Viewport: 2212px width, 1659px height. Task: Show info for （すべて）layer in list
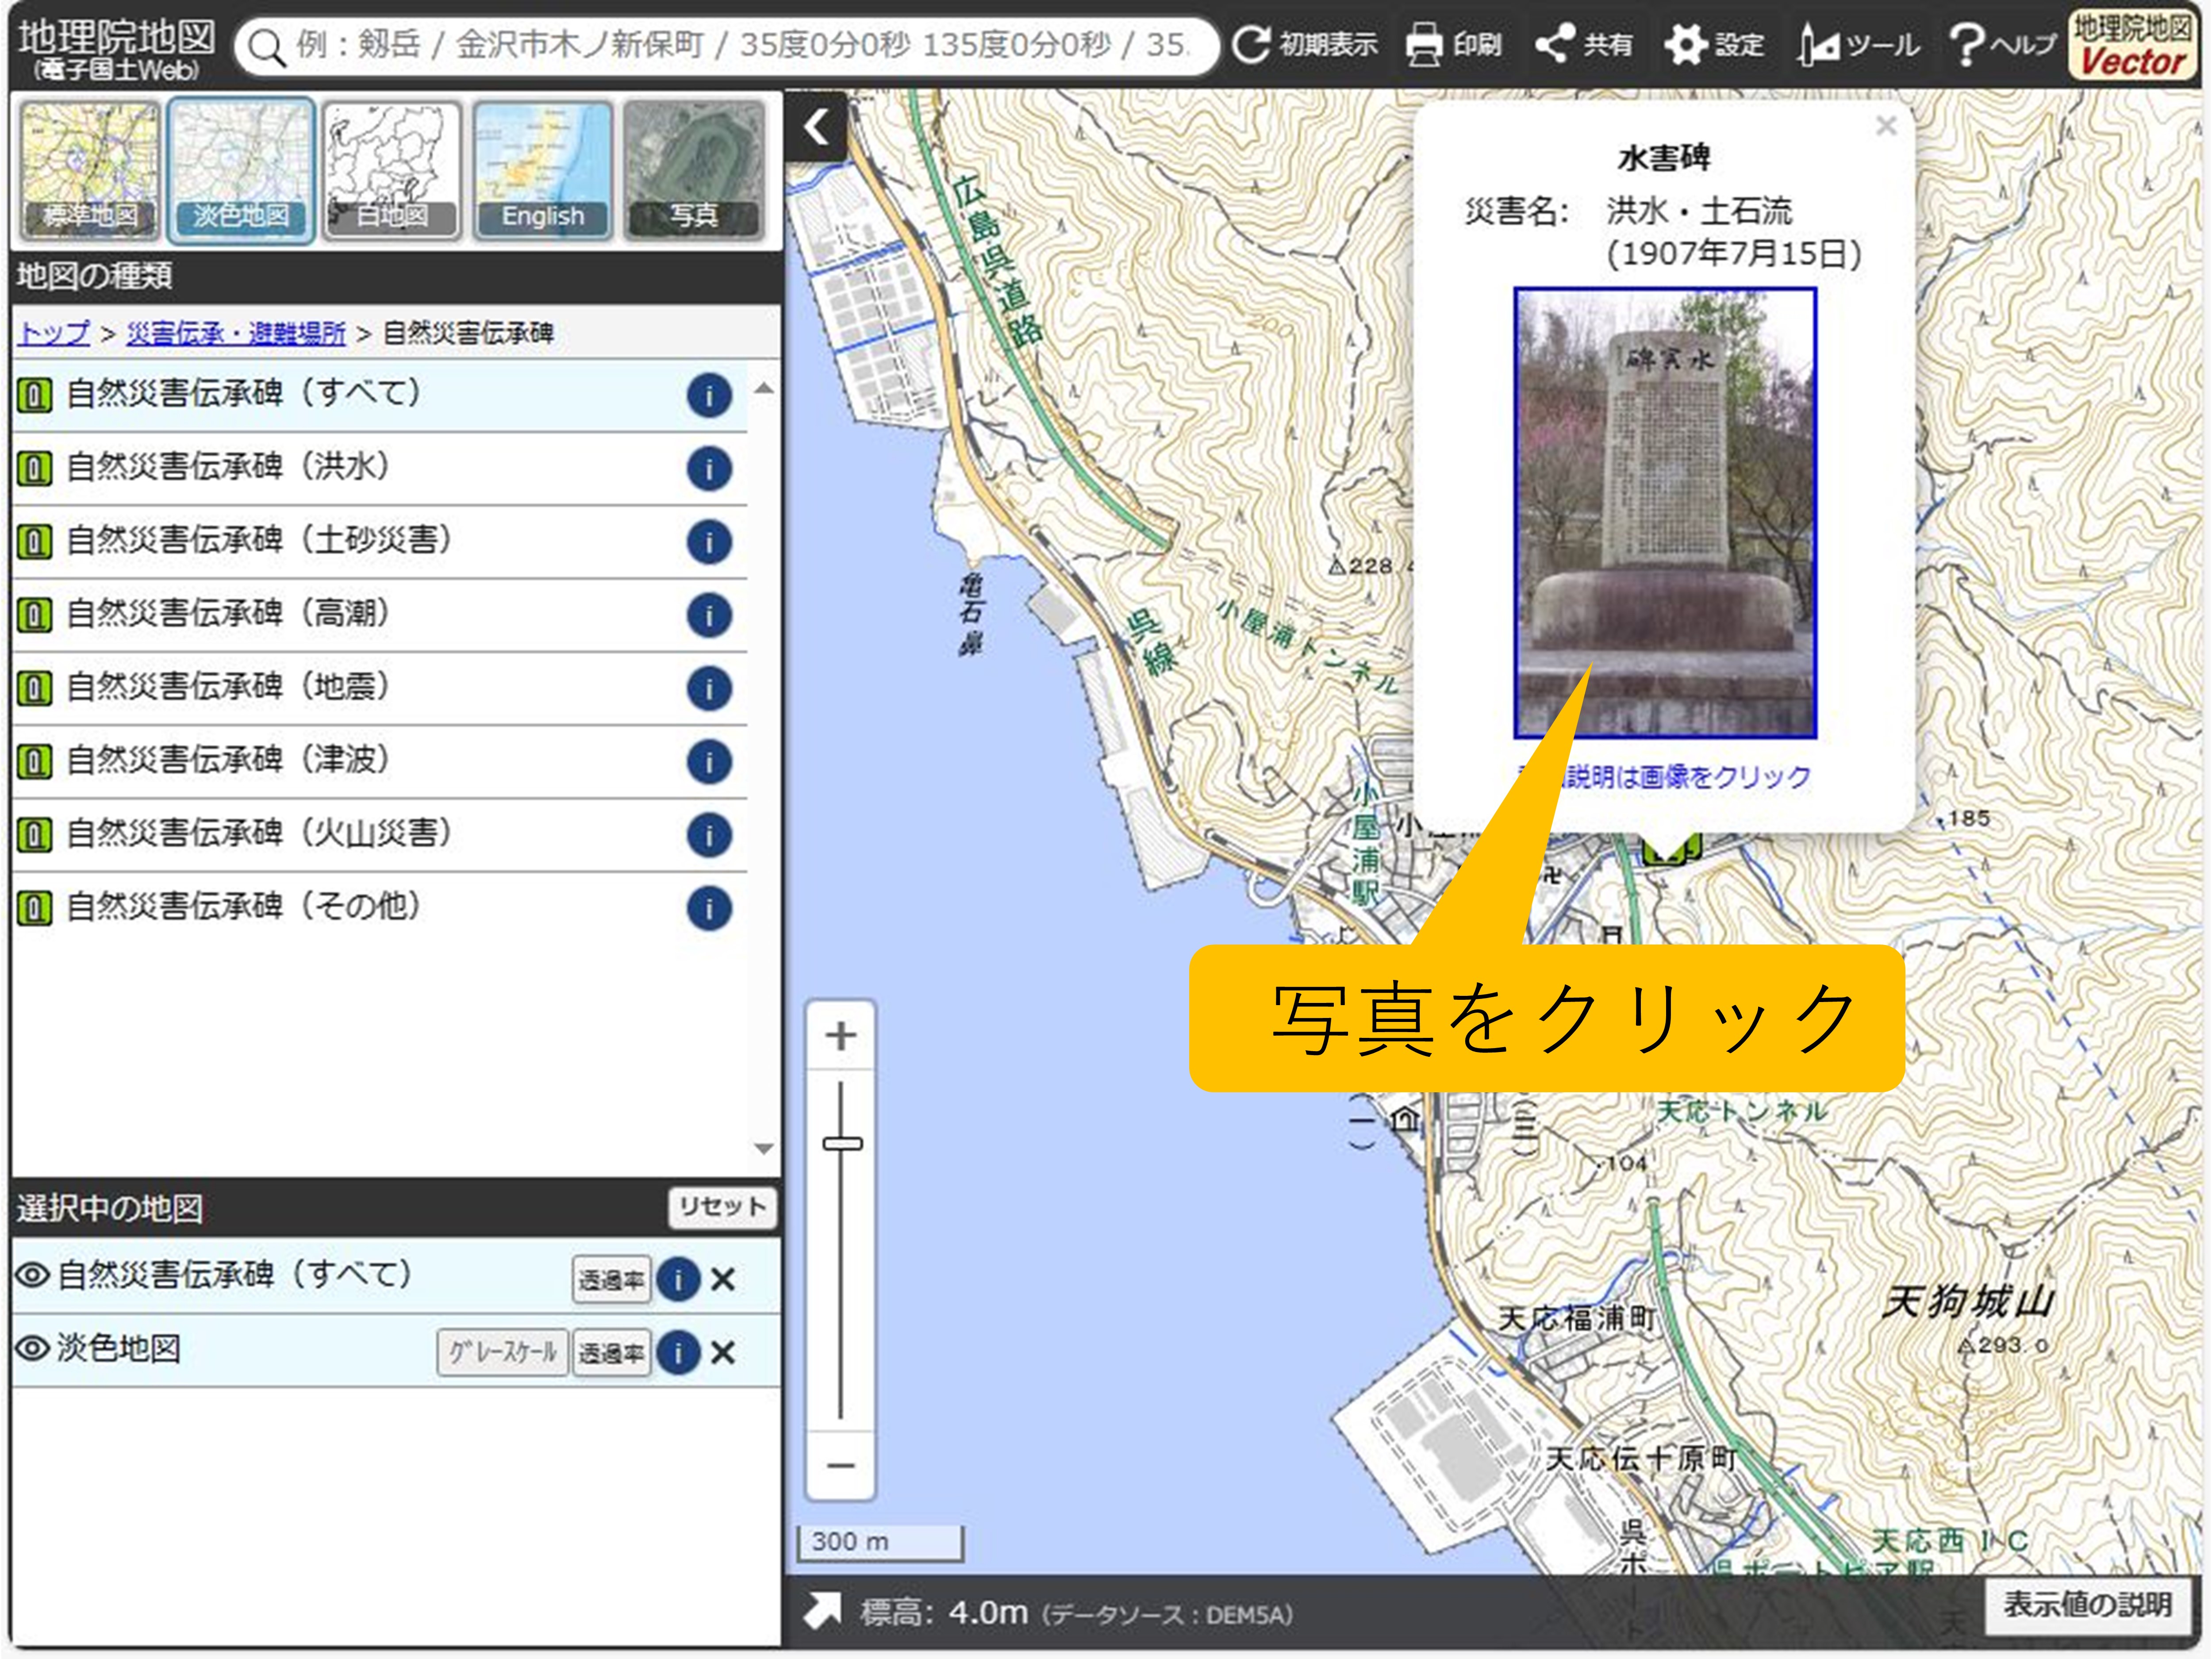[709, 396]
